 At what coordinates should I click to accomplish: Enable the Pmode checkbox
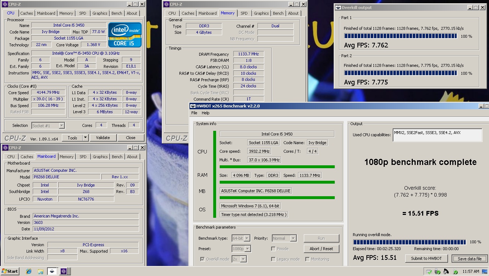click(x=273, y=249)
